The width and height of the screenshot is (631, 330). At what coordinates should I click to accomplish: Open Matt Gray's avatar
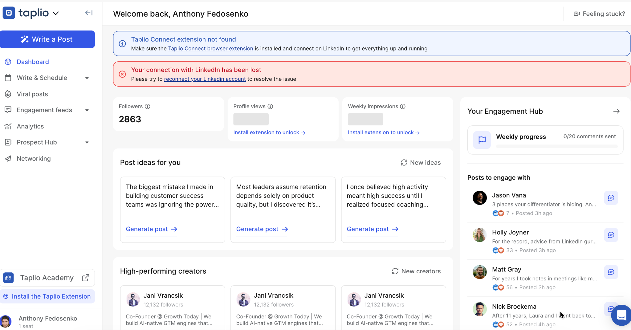pos(480,272)
